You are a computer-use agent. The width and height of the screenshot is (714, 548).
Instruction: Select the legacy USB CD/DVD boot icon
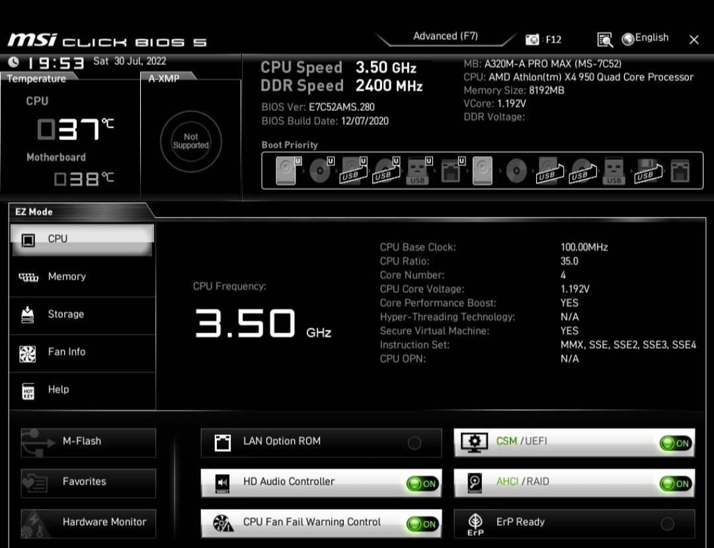583,171
